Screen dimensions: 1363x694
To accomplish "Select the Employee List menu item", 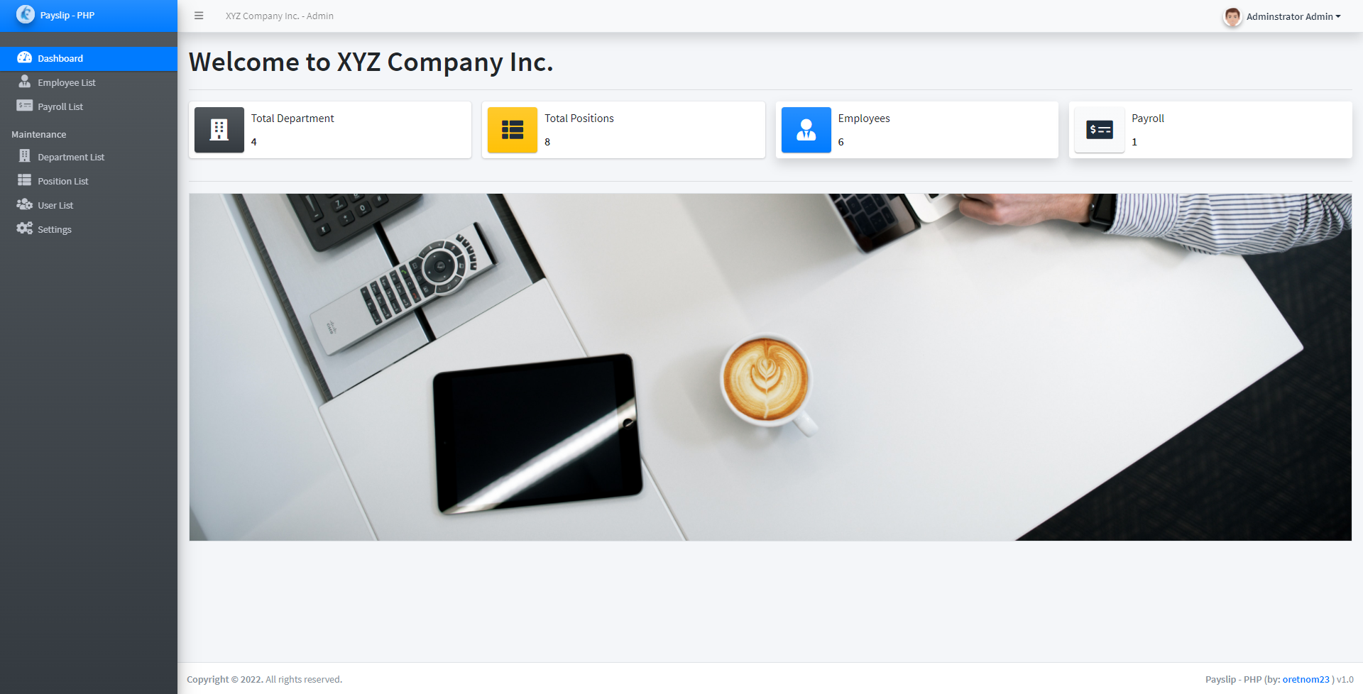I will [x=89, y=82].
